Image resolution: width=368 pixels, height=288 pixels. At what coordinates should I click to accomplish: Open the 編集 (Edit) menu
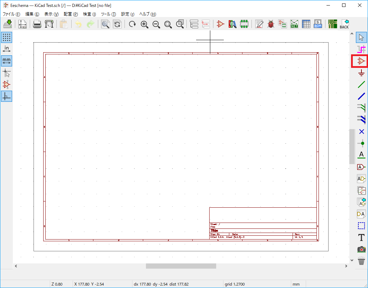(x=32, y=14)
